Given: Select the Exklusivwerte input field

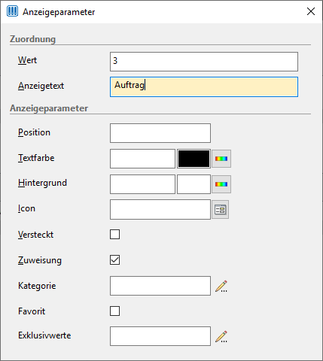Looking at the screenshot, I should tap(160, 336).
